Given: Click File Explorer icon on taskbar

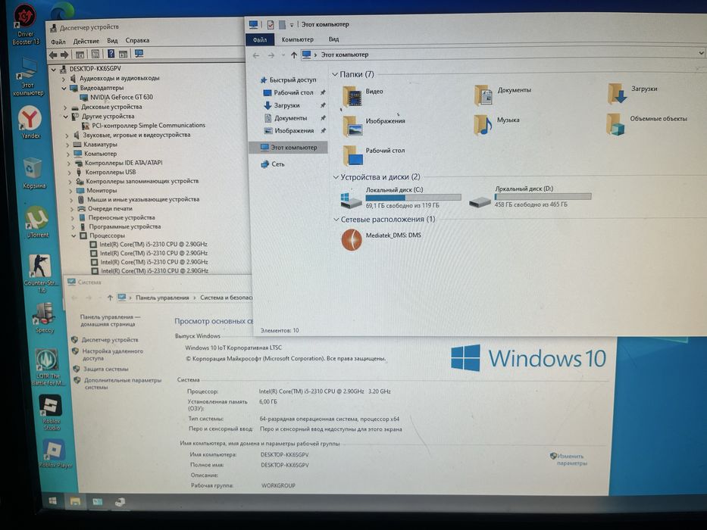Looking at the screenshot, I should (75, 501).
